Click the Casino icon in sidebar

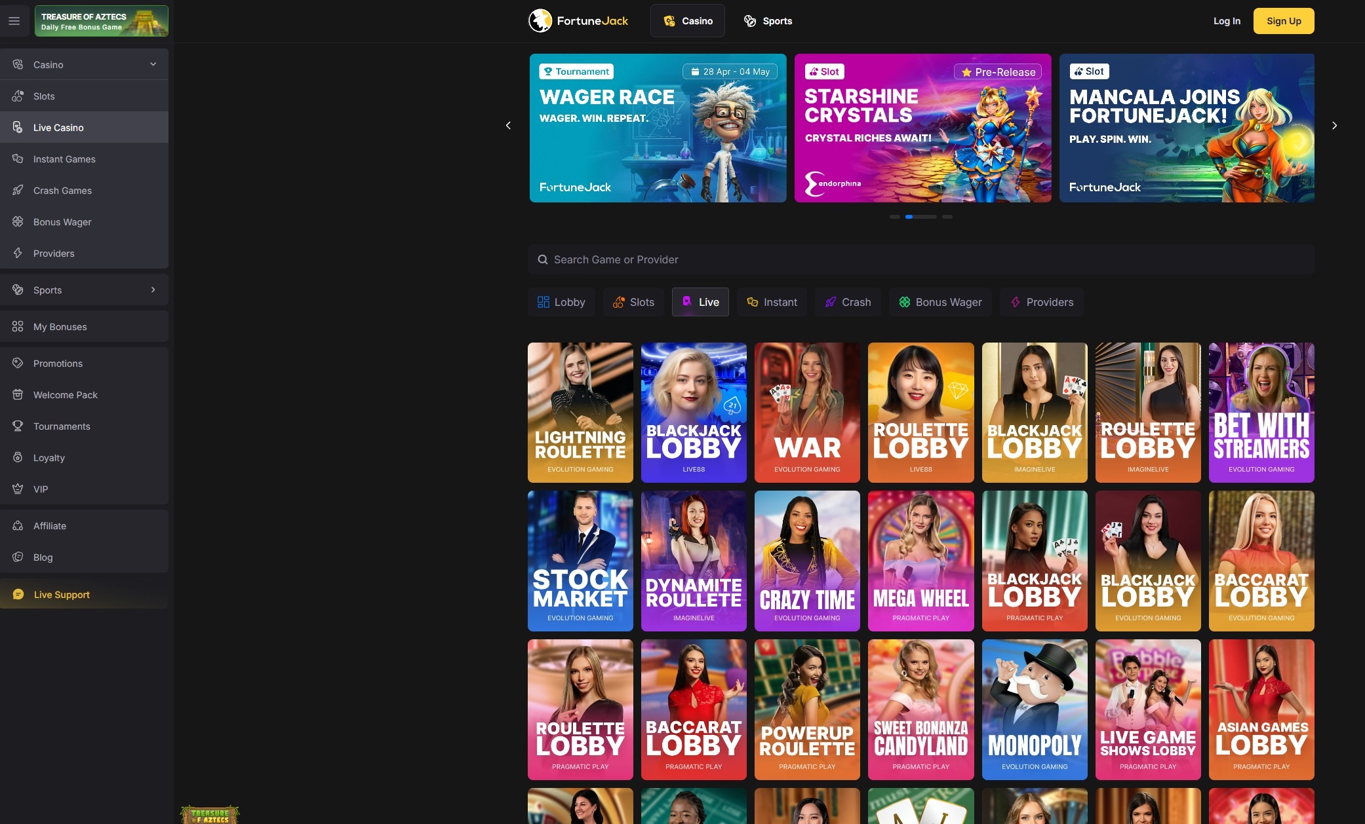18,65
